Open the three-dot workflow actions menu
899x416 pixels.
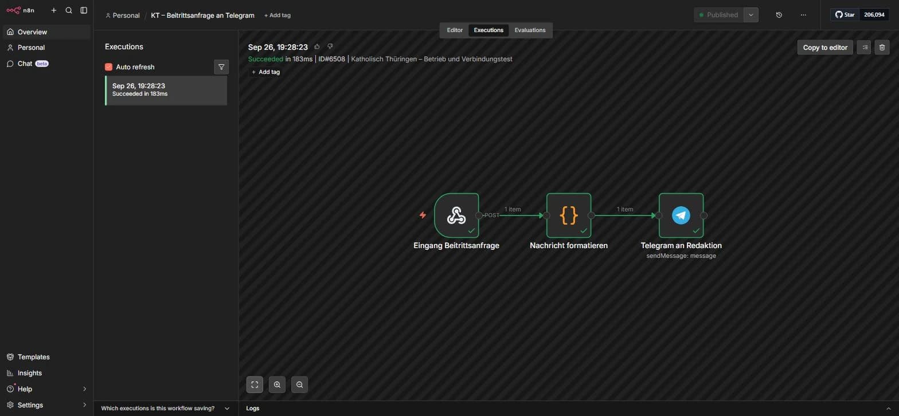[x=803, y=15]
